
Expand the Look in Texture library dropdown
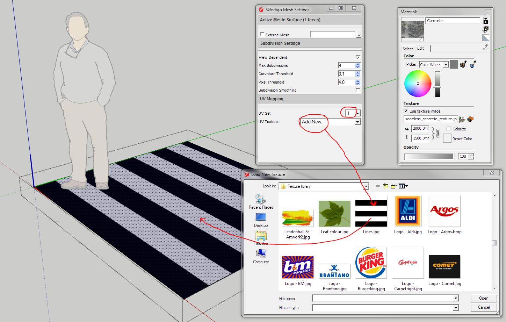pyautogui.click(x=366, y=186)
